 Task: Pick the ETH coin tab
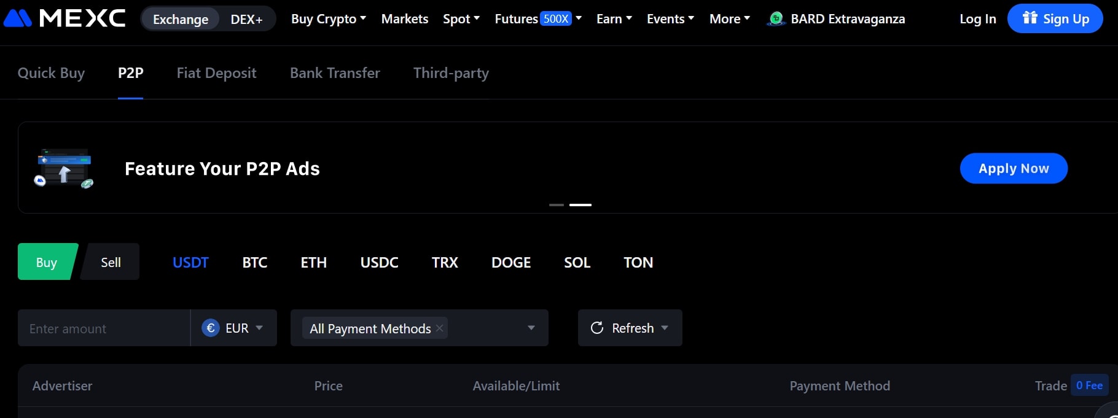point(314,262)
